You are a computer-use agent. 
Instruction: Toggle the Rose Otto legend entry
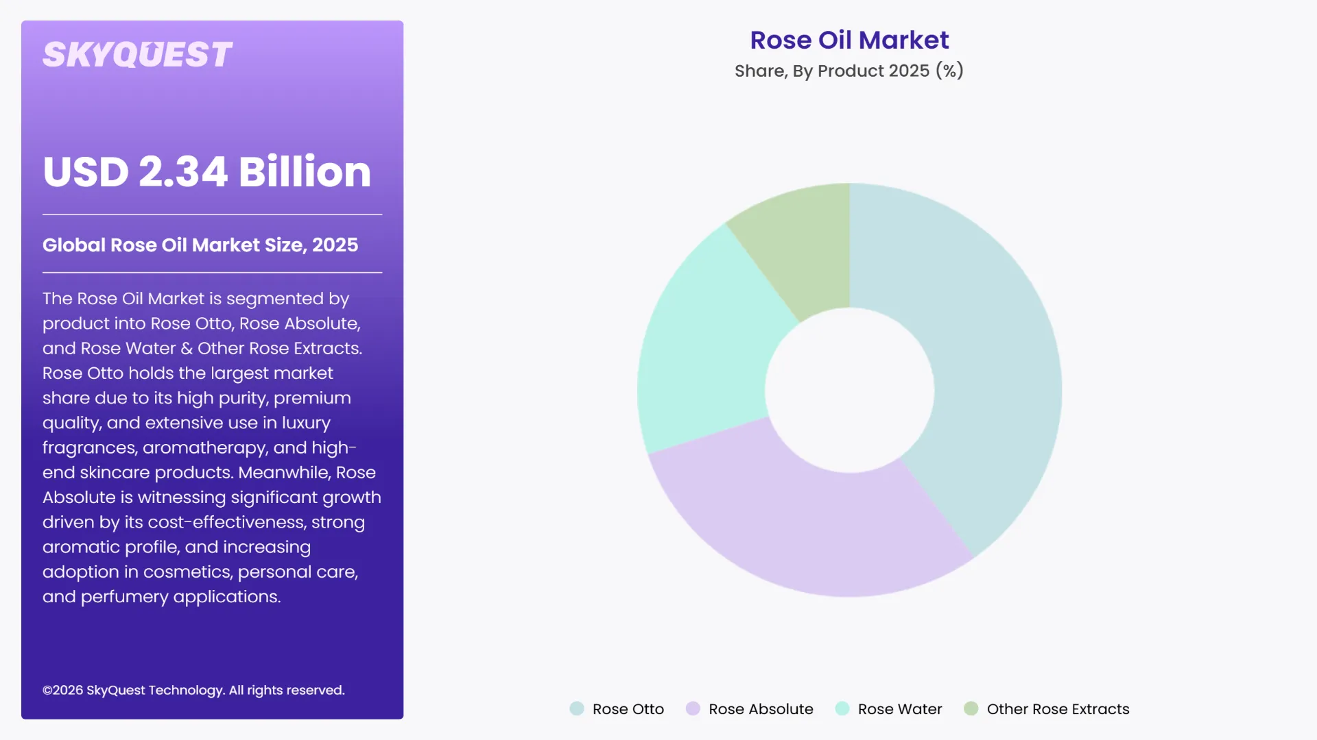[x=617, y=709]
